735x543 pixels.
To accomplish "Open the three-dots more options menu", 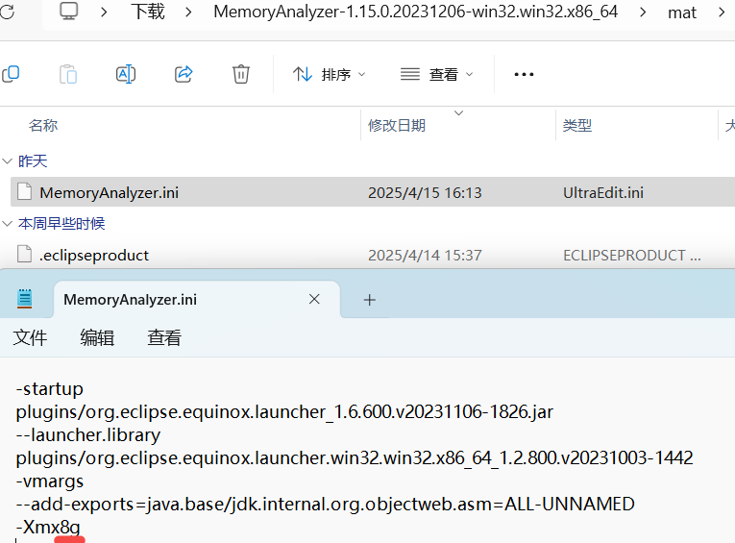I will [524, 74].
